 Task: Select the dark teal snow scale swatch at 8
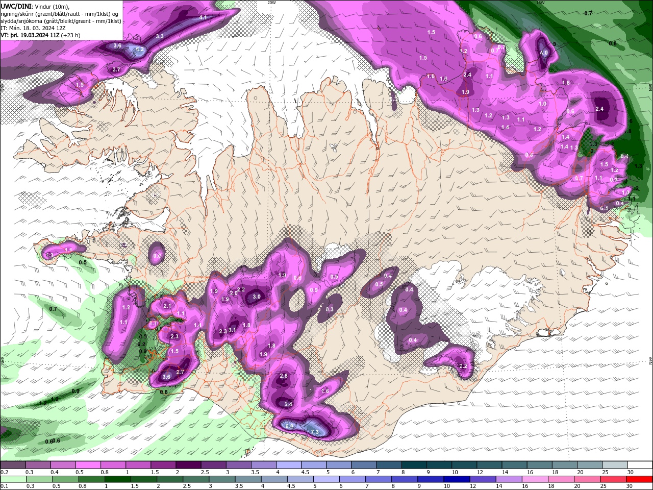click(x=414, y=465)
